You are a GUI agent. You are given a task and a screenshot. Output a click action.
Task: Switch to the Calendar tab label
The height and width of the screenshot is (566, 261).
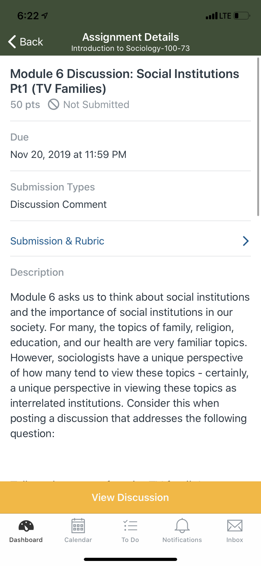78,540
